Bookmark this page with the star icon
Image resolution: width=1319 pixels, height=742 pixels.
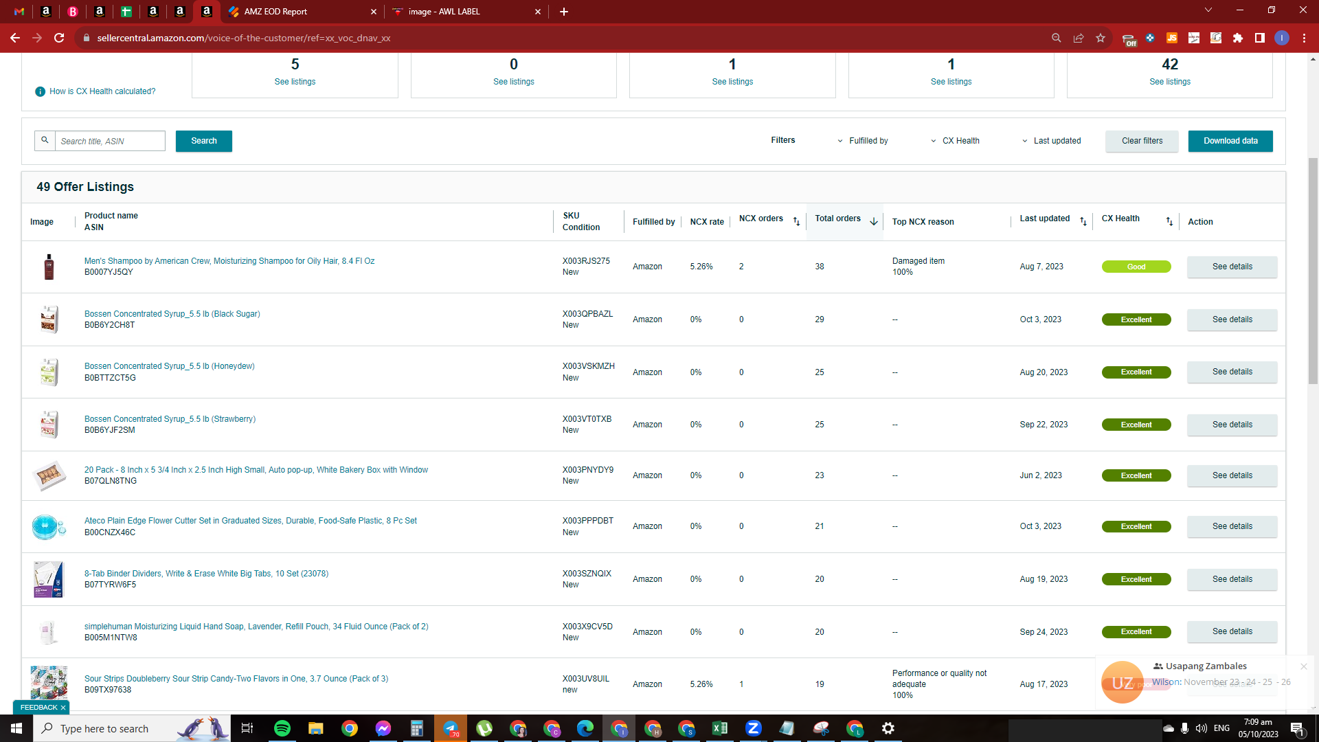click(1101, 38)
